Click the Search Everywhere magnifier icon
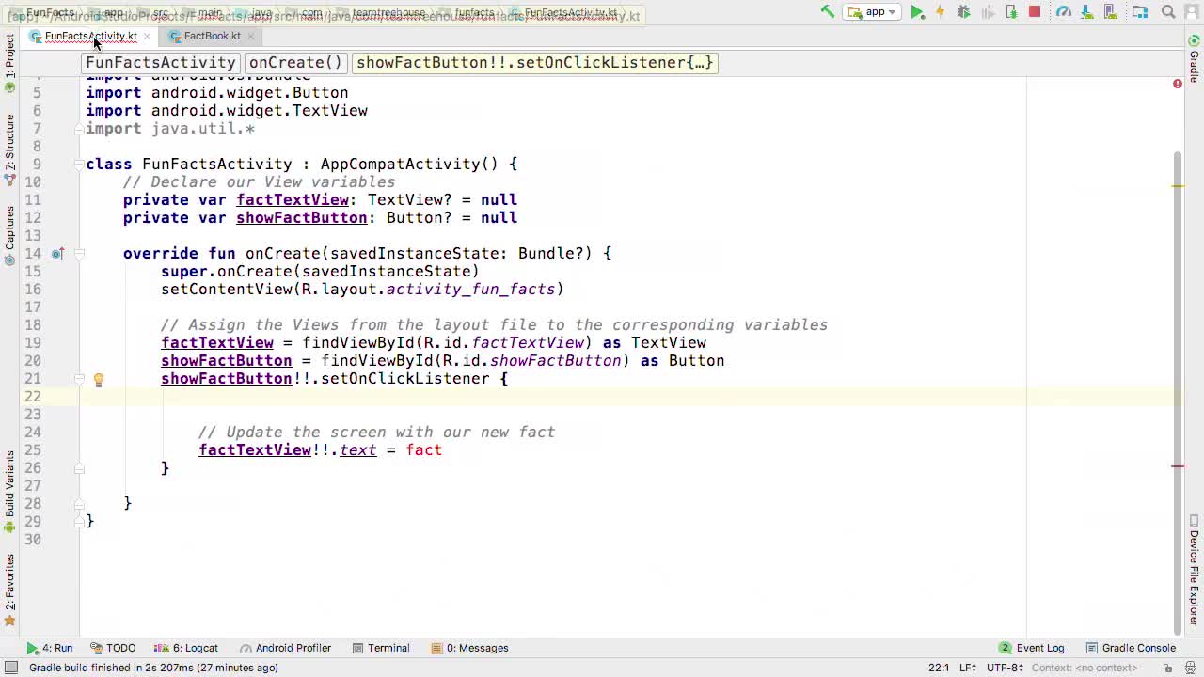 click(x=1168, y=12)
